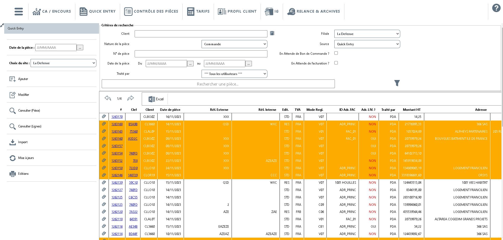503x240 pixels.
Task: Click the Mise à jours refresh option
Action: pyautogui.click(x=26, y=158)
